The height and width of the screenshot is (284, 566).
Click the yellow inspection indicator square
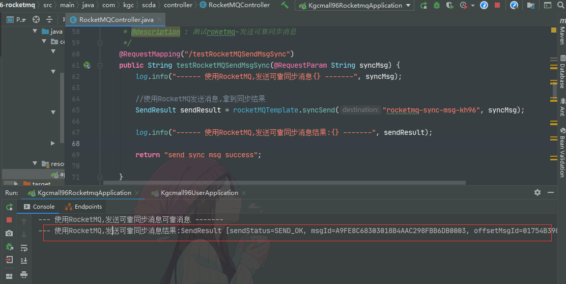pyautogui.click(x=553, y=30)
